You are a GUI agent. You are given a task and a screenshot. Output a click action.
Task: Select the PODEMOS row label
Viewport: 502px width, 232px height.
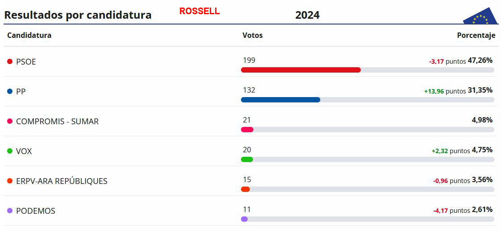[x=36, y=211]
